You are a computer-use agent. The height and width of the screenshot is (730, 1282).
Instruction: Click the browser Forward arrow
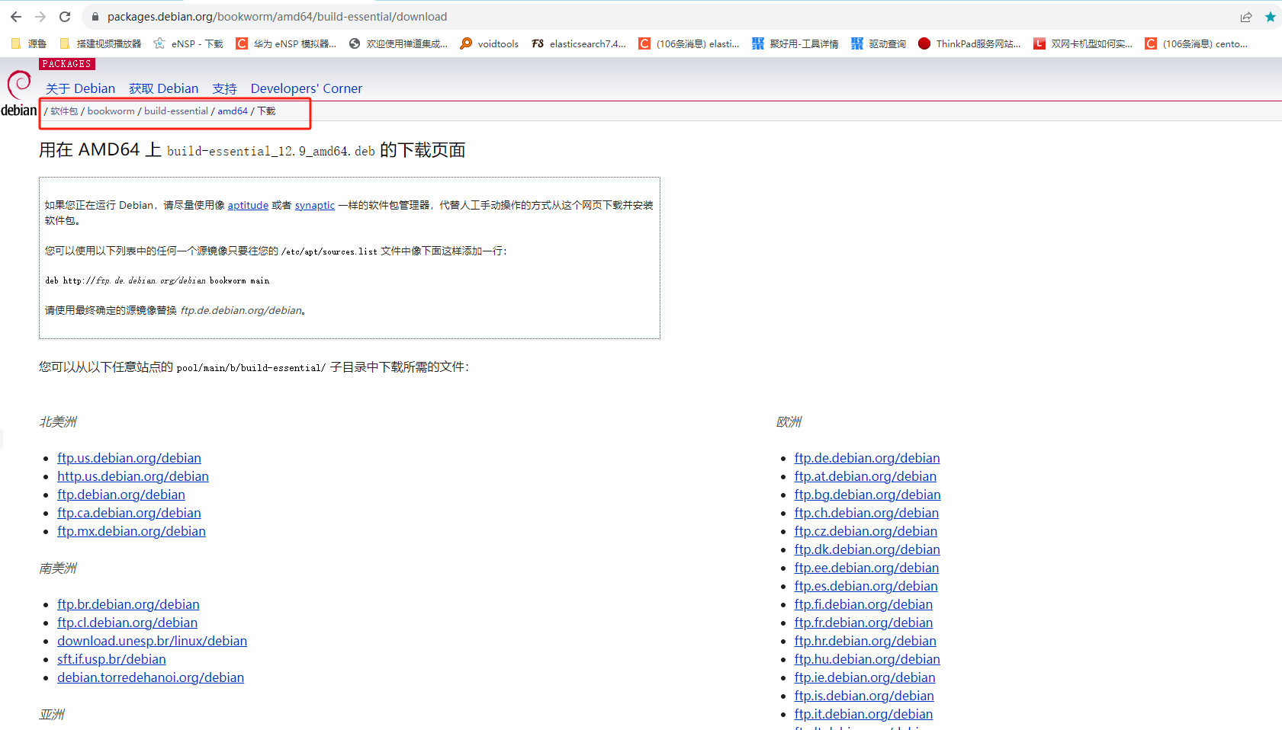pyautogui.click(x=40, y=17)
